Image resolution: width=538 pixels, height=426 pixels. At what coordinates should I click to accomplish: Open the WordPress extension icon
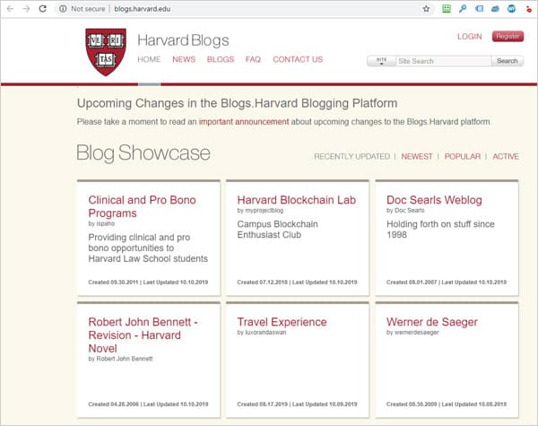[512, 9]
